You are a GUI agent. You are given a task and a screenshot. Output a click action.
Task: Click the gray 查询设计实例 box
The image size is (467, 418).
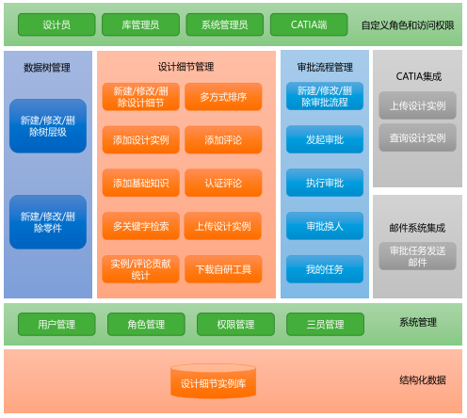pyautogui.click(x=417, y=137)
